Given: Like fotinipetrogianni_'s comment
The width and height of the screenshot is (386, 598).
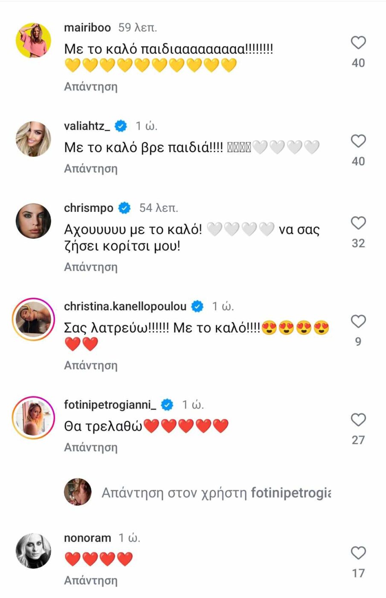Looking at the screenshot, I should [358, 420].
